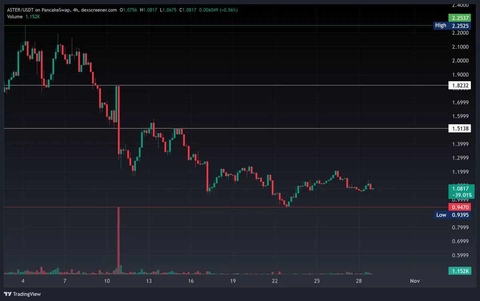Click the Volume 1.152K indicator label

pos(24,16)
